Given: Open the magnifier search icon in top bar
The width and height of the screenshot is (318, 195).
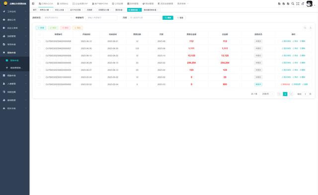Looking at the screenshot, I should click(293, 3).
